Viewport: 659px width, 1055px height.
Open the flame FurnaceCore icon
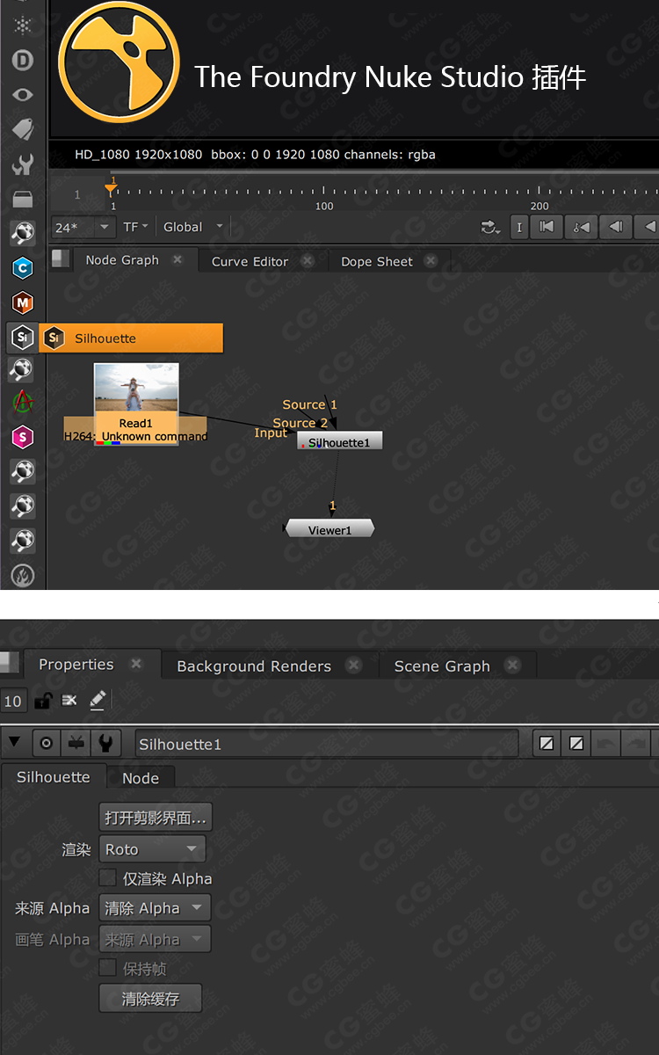click(x=23, y=576)
